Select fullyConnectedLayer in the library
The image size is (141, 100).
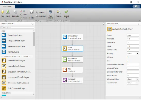(x=13, y=88)
